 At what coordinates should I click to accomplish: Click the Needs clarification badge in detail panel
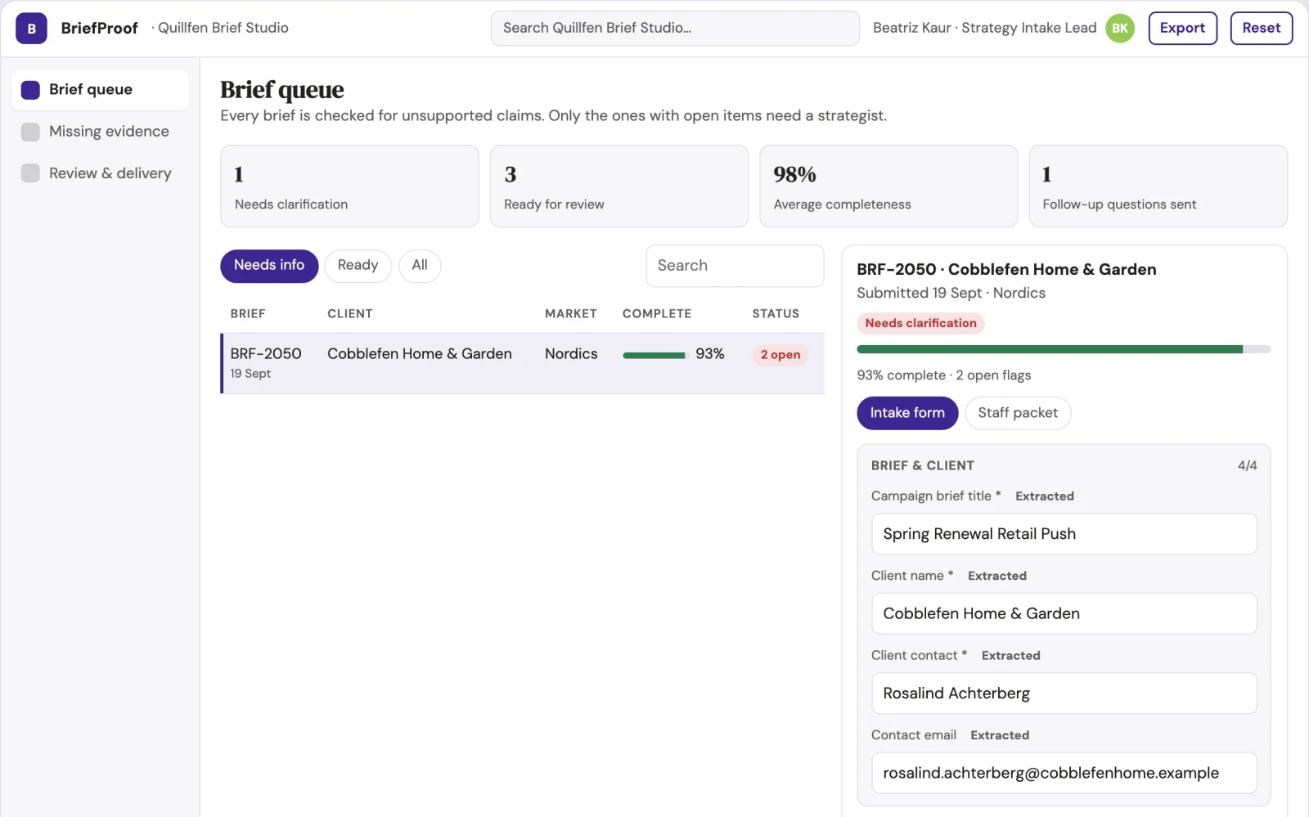(x=920, y=324)
